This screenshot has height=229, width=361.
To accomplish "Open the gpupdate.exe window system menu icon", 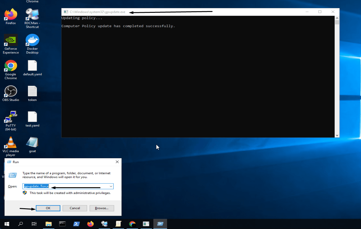I will [65, 12].
